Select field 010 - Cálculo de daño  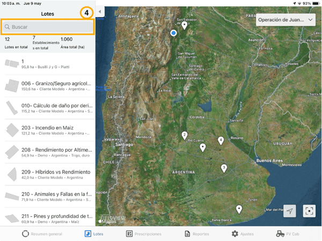tap(48, 108)
